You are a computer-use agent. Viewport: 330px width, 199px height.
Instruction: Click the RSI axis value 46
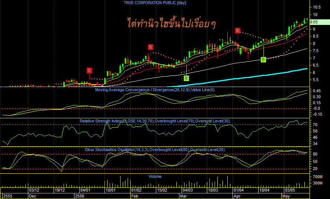pyautogui.click(x=315, y=137)
